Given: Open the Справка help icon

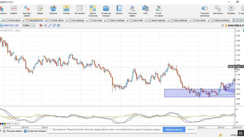Looking at the screenshot, I should pos(231,10).
